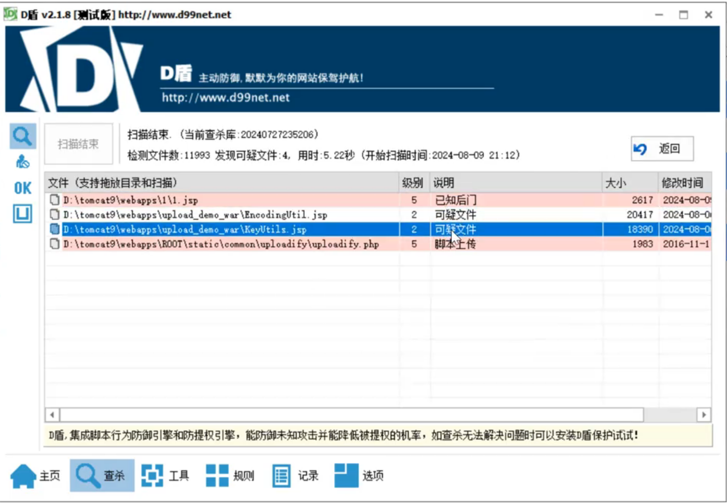Viewport: 727px width, 504px height.
Task: Check the 1.jsp file checkbox
Action: click(x=55, y=200)
